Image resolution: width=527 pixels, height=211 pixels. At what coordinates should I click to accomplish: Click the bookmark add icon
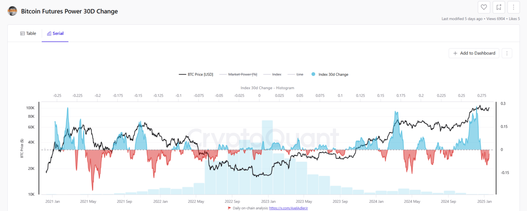[498, 7]
